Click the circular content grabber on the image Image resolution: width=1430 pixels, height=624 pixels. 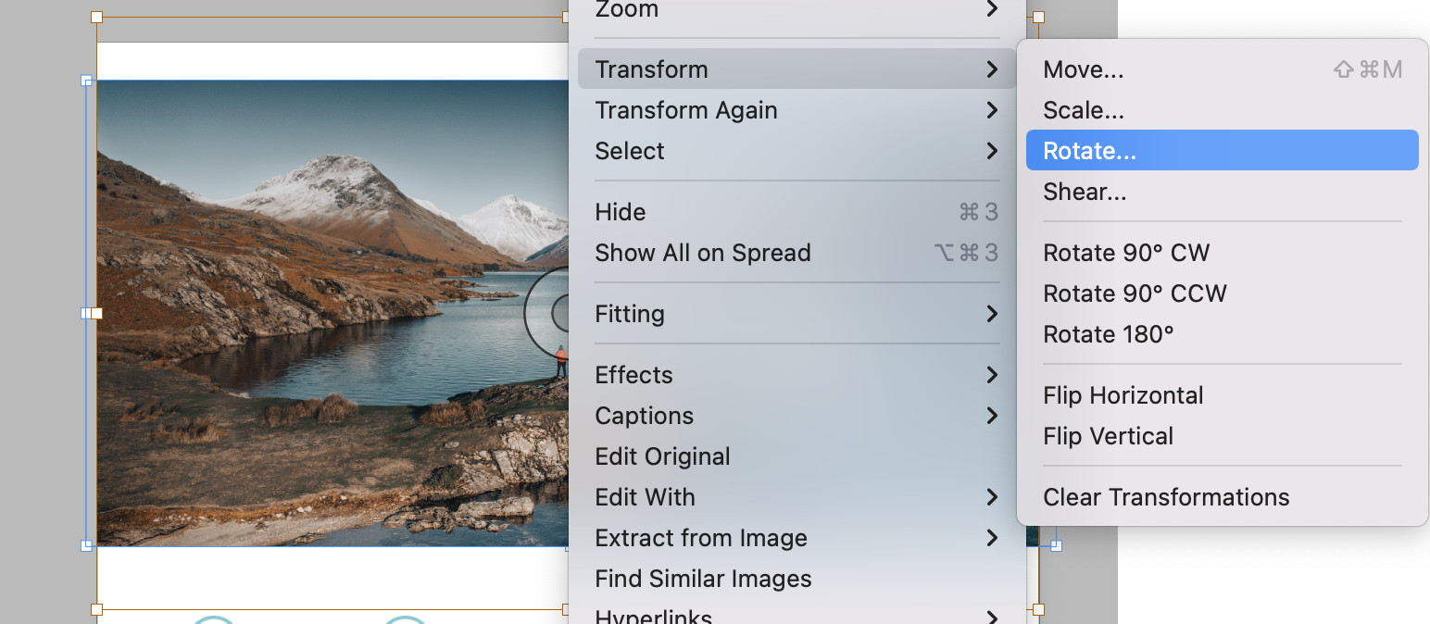548,313
